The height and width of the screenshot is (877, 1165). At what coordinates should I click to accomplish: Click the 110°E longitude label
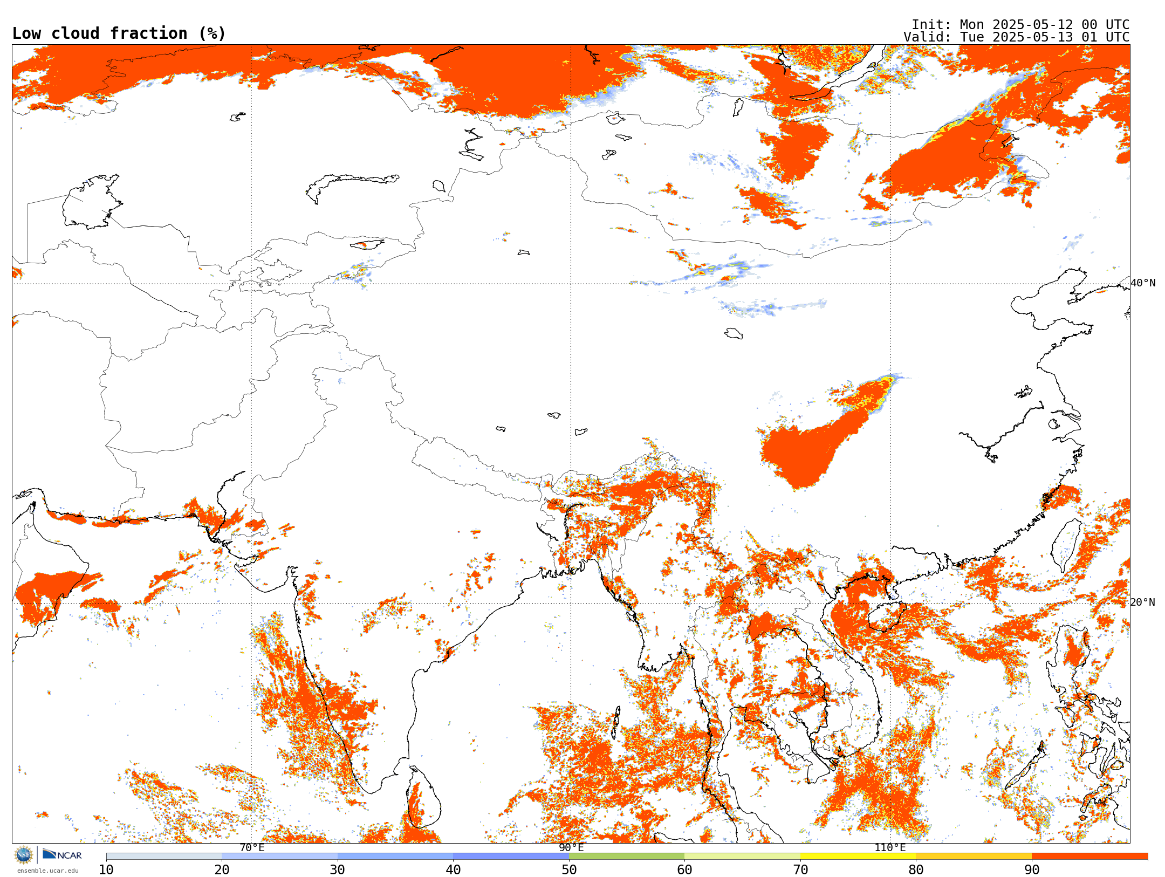tap(890, 847)
